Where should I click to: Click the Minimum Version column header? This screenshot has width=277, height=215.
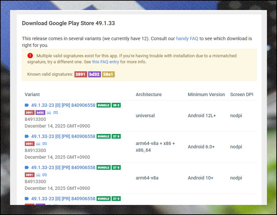point(206,94)
